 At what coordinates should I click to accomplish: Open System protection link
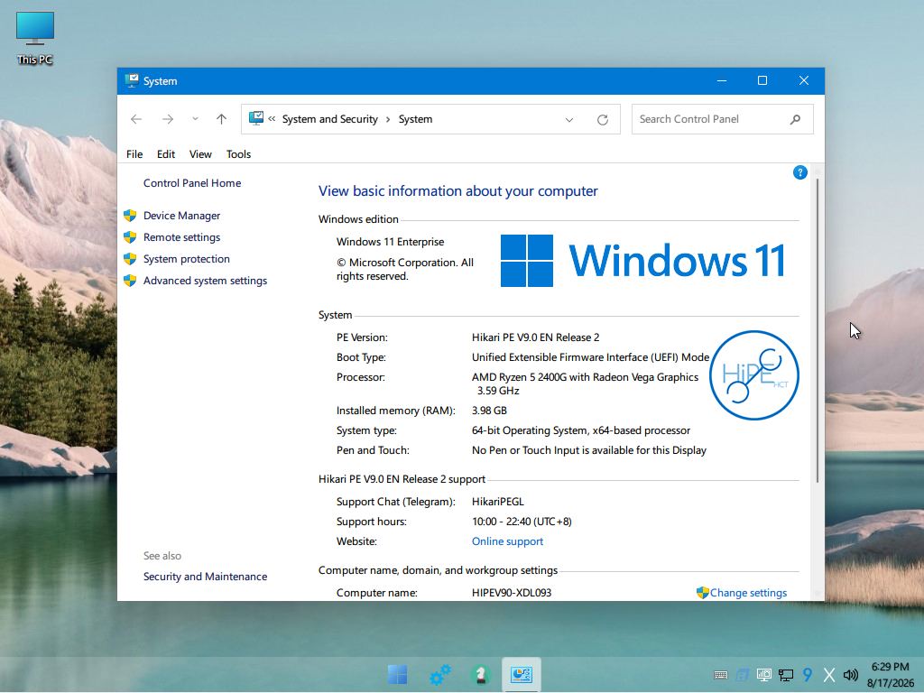pyautogui.click(x=186, y=259)
